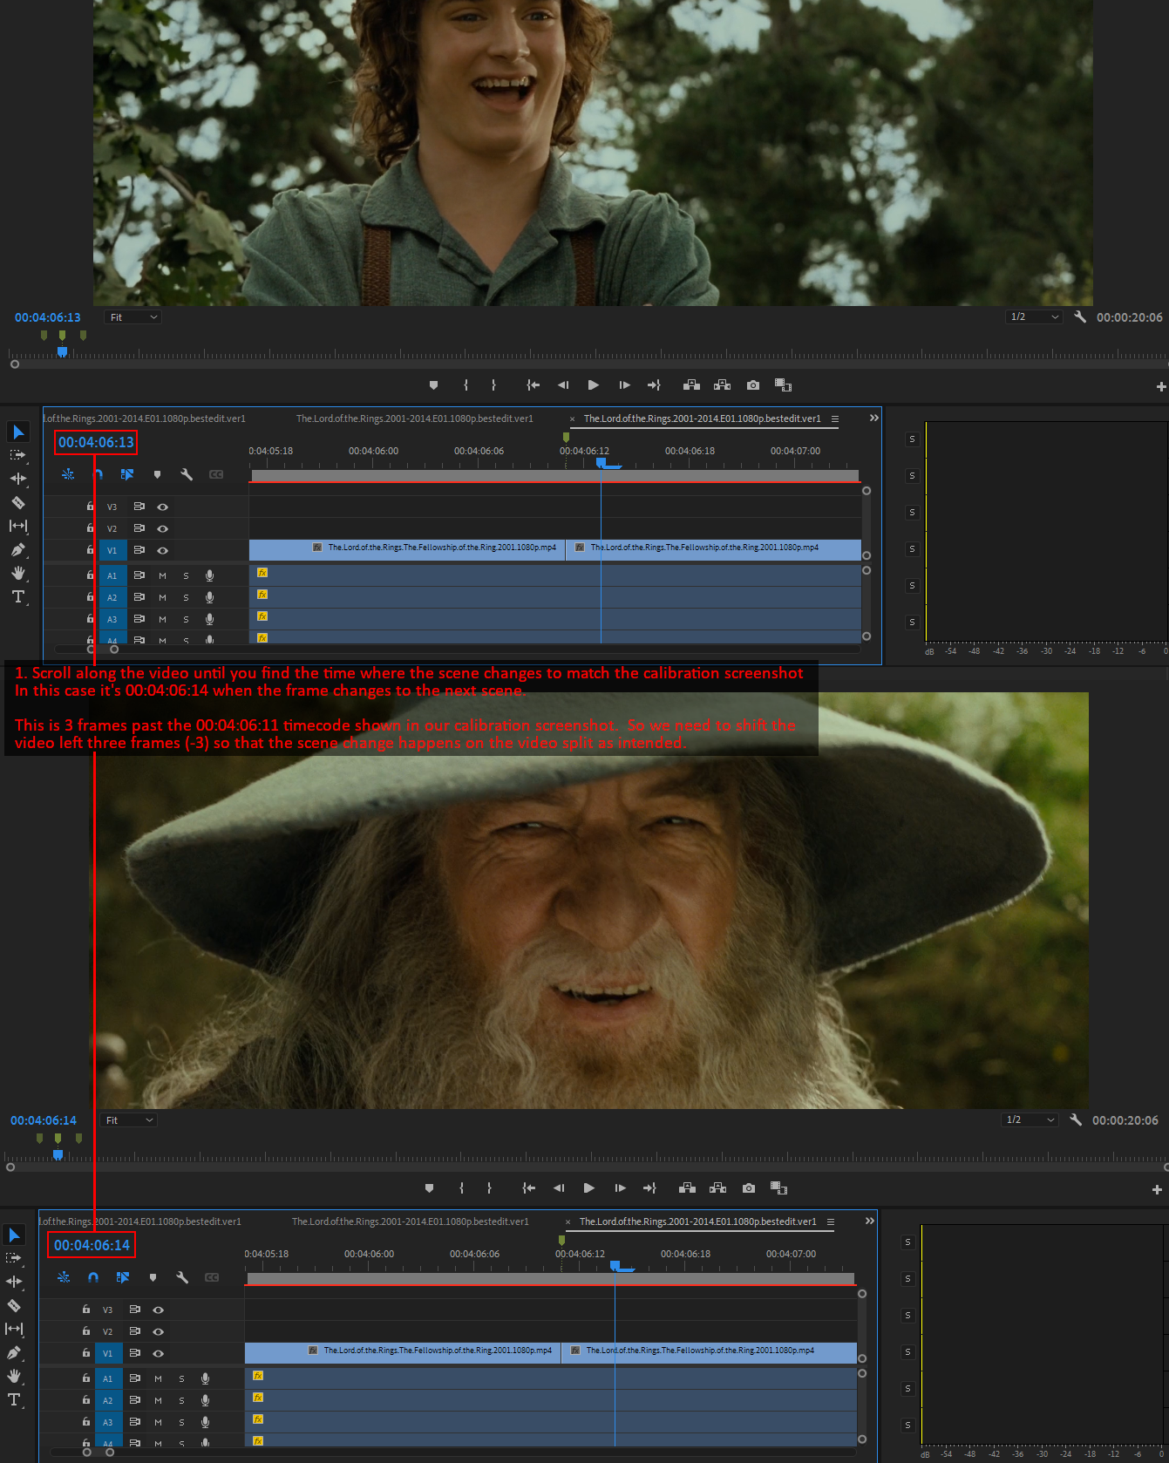
Task: Switch to the middle sequence tab above the 00:04:06:14 timeline
Action: [x=410, y=1221]
